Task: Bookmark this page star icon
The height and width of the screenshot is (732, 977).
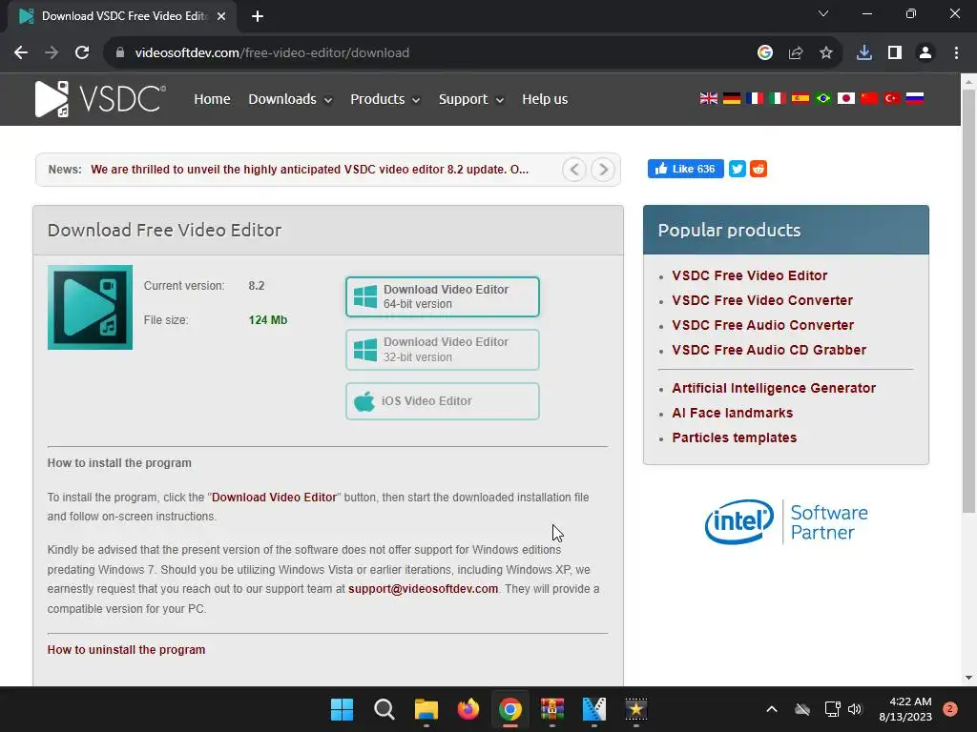Action: coord(826,53)
